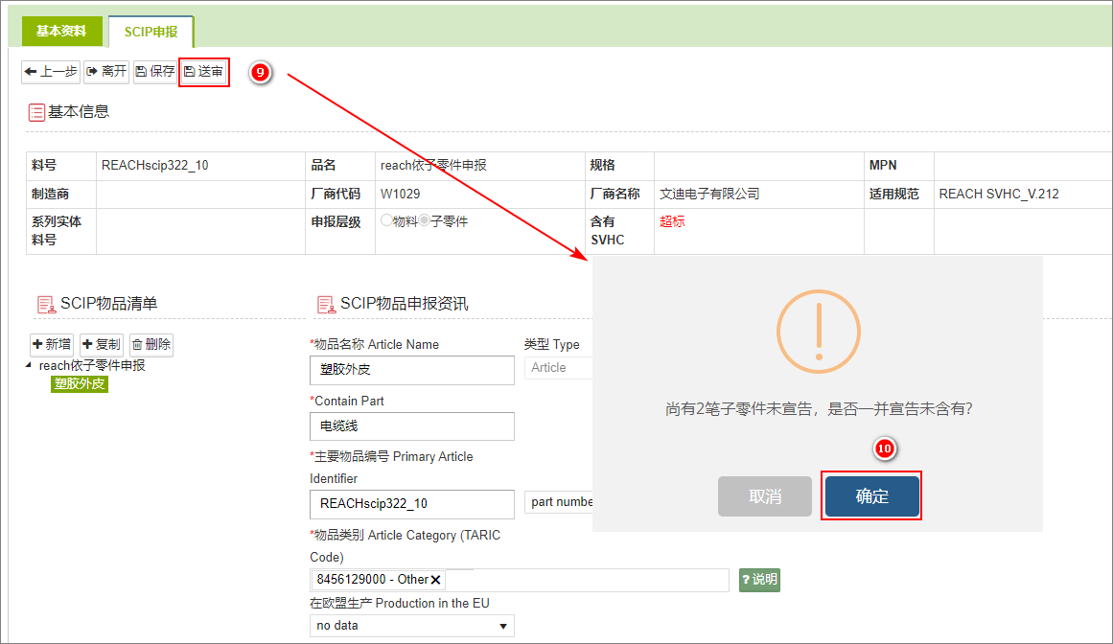
Task: Select reach依子零件申报 in the tree
Action: click(x=92, y=365)
